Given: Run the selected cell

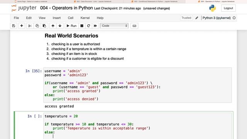Looking at the screenshot, I should (x=71, y=26).
